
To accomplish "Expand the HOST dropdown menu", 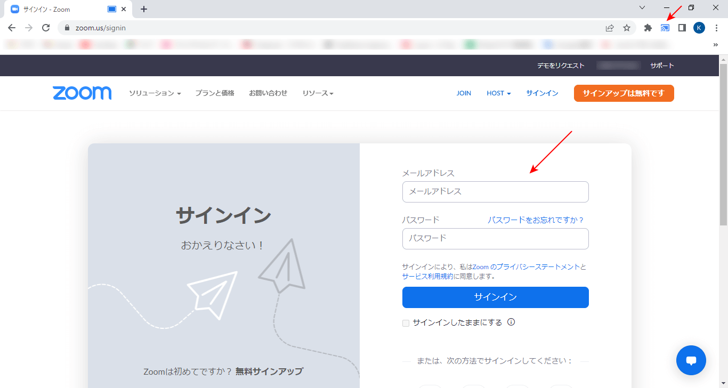I will 499,93.
